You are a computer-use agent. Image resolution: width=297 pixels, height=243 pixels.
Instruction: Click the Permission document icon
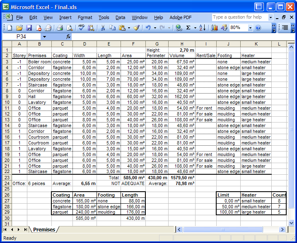coord(39,28)
